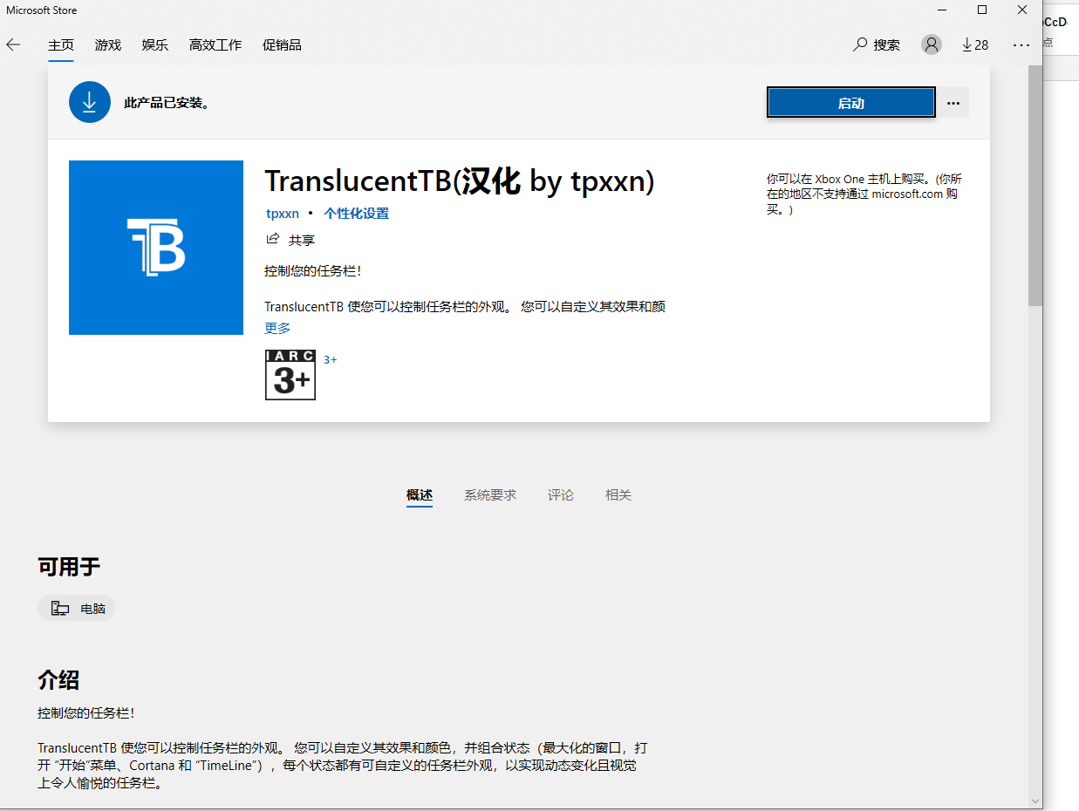Select the 高效工作 tab
The height and width of the screenshot is (811, 1079).
pyautogui.click(x=215, y=45)
